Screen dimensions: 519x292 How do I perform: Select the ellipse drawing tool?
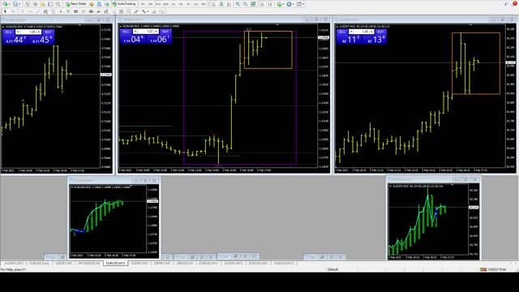click(x=91, y=11)
